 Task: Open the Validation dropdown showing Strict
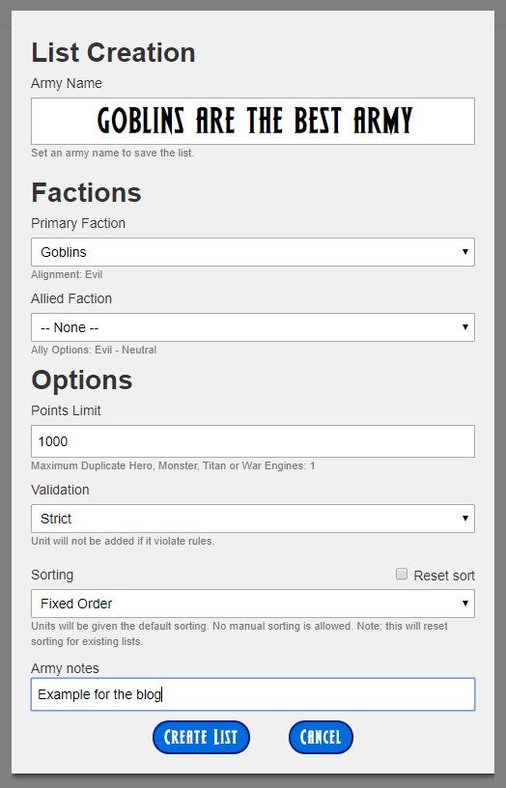253,519
